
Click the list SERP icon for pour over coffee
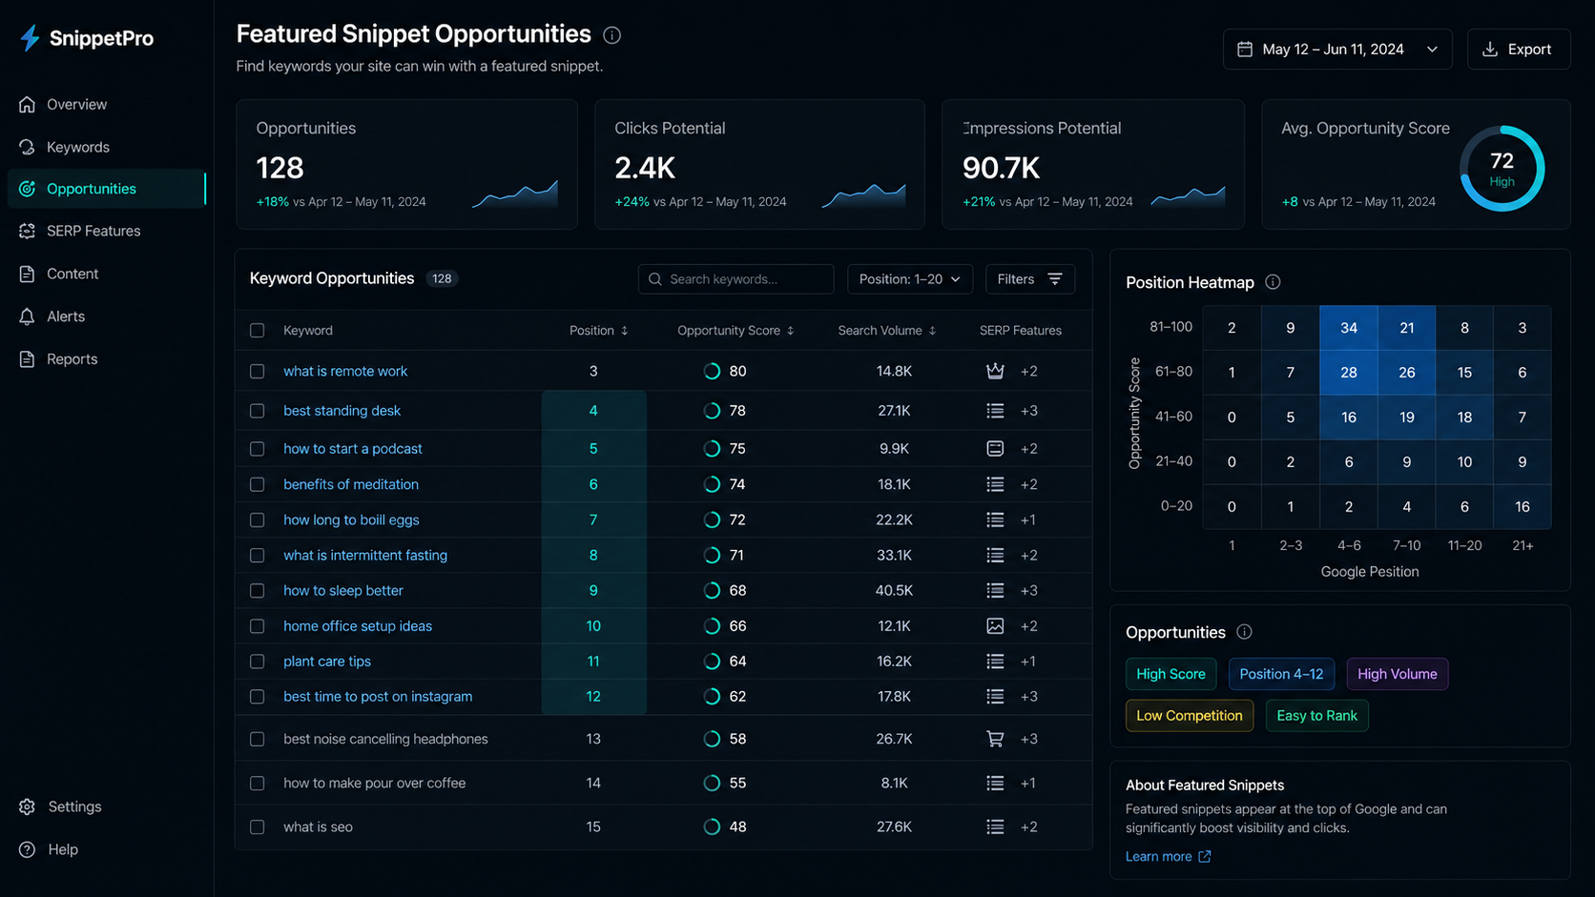[995, 783]
